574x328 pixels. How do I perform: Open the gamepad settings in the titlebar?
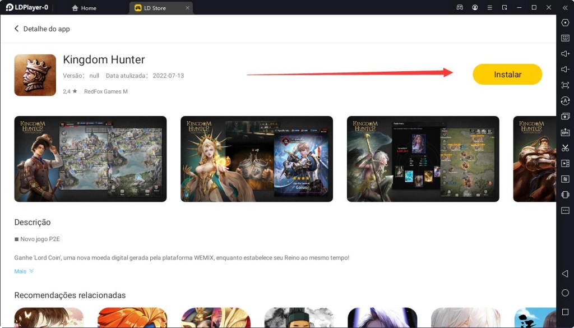click(x=460, y=7)
